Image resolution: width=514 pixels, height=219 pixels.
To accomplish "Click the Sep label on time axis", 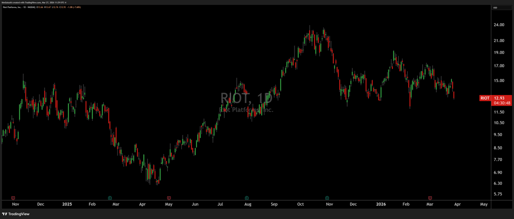I will click(x=274, y=204).
